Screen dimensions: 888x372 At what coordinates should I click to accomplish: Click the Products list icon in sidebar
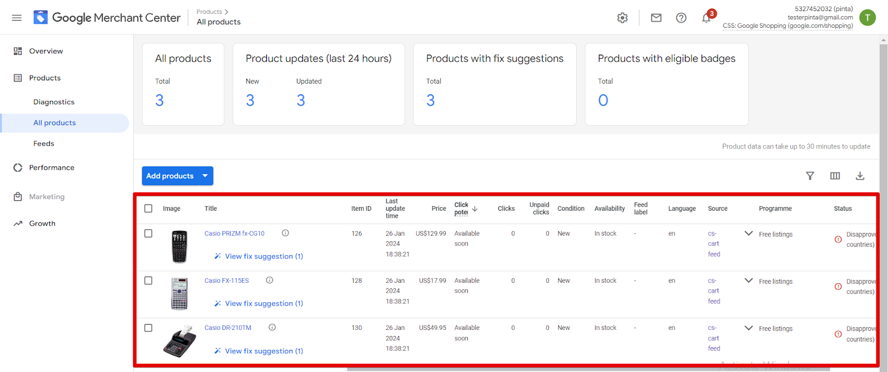[x=18, y=78]
